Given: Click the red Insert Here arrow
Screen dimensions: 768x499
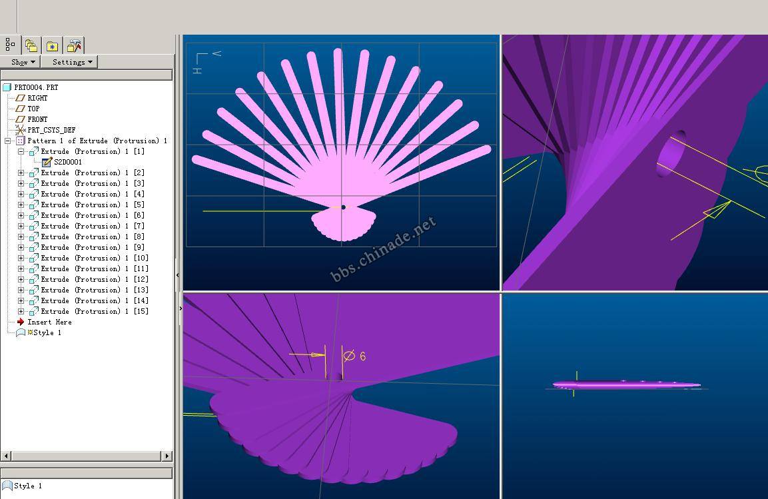Looking at the screenshot, I should [21, 322].
